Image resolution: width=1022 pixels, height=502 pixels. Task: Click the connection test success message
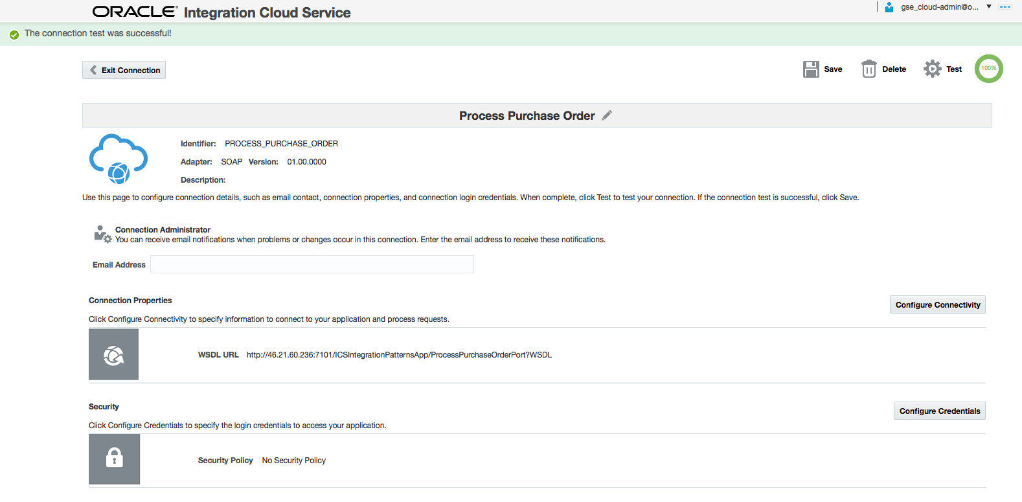pyautogui.click(x=98, y=34)
